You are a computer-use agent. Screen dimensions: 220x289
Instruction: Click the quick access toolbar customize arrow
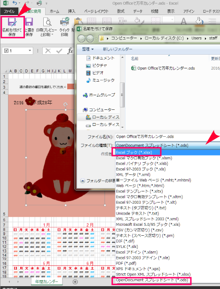47,3
